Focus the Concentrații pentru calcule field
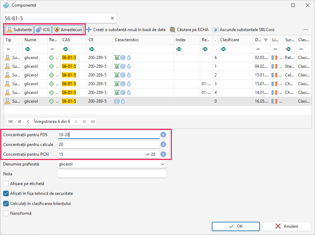Viewport: 315px width, 235px height. pos(108,145)
